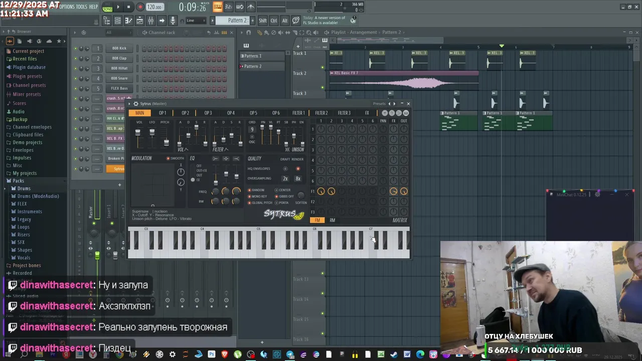Stop playback with the Stop button
642x361 pixels.
click(129, 7)
